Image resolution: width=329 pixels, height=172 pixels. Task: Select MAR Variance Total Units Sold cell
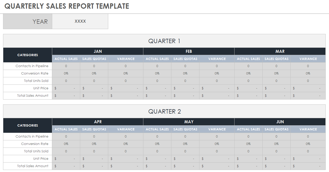pyautogui.click(x=308, y=81)
